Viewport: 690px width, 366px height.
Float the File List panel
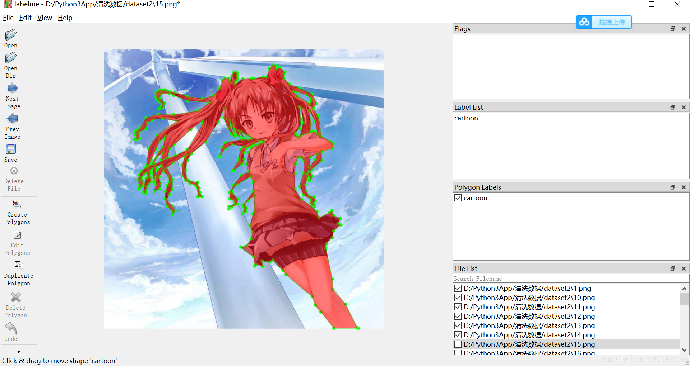click(x=673, y=268)
